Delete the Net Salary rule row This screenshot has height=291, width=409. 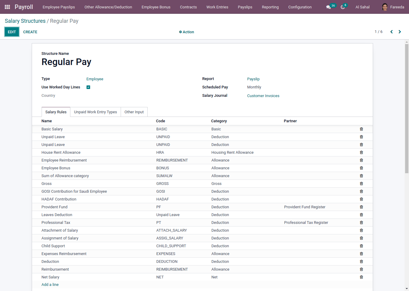(x=361, y=277)
